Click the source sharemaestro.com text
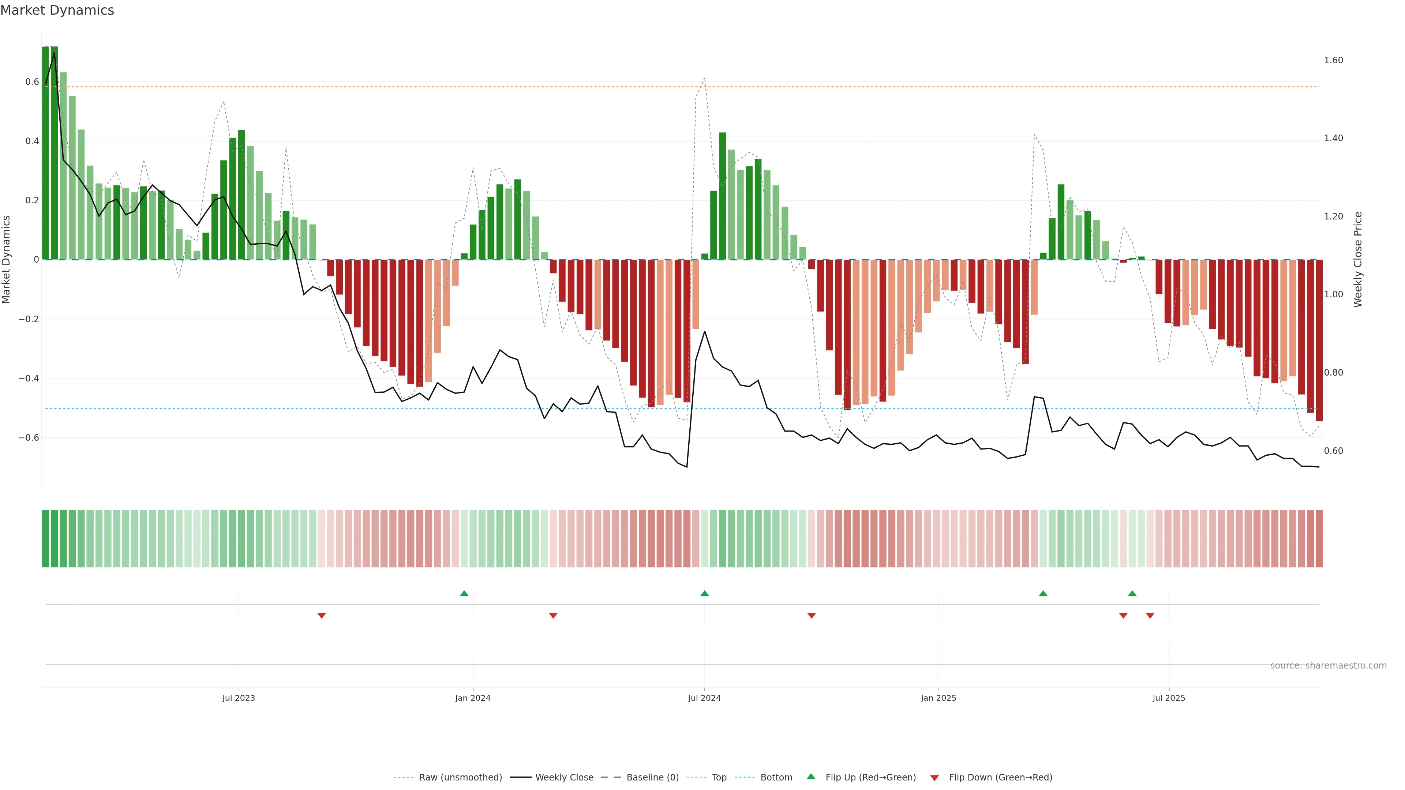The image size is (1405, 790). [x=1328, y=666]
